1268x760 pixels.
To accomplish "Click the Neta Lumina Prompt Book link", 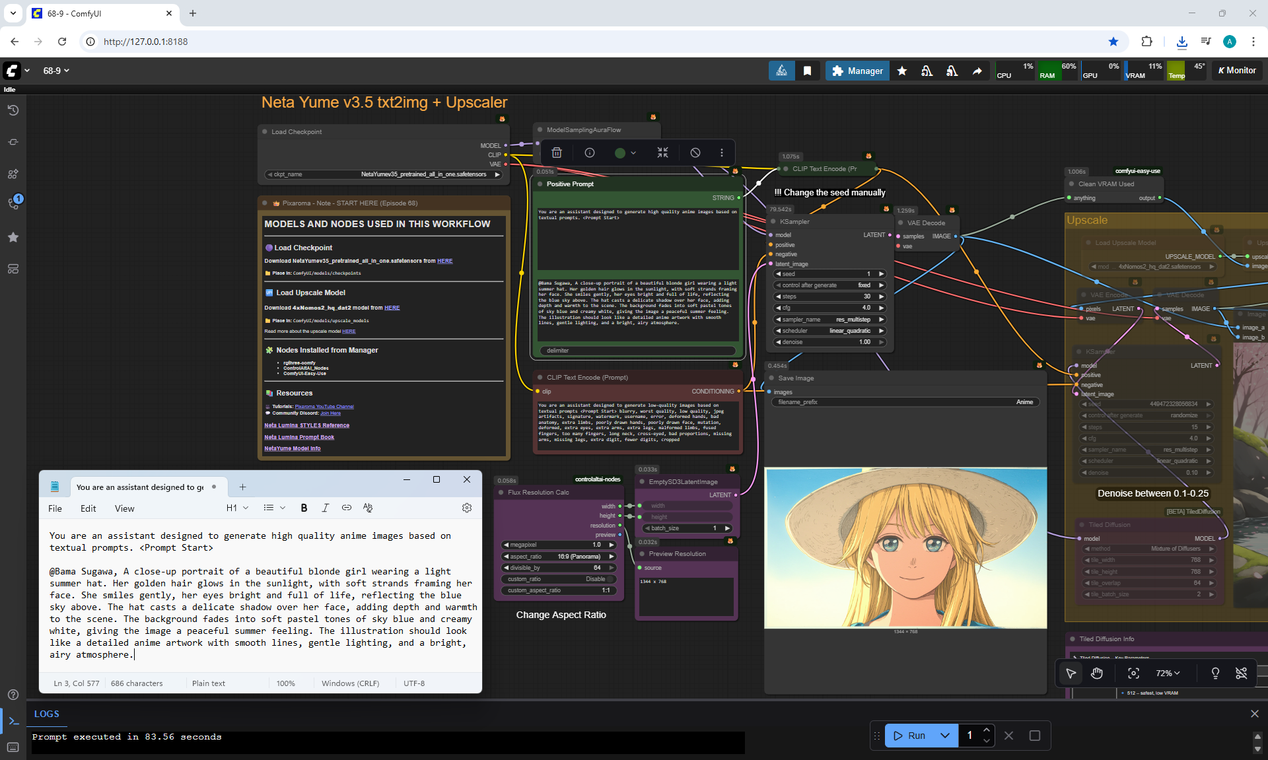I will [299, 437].
